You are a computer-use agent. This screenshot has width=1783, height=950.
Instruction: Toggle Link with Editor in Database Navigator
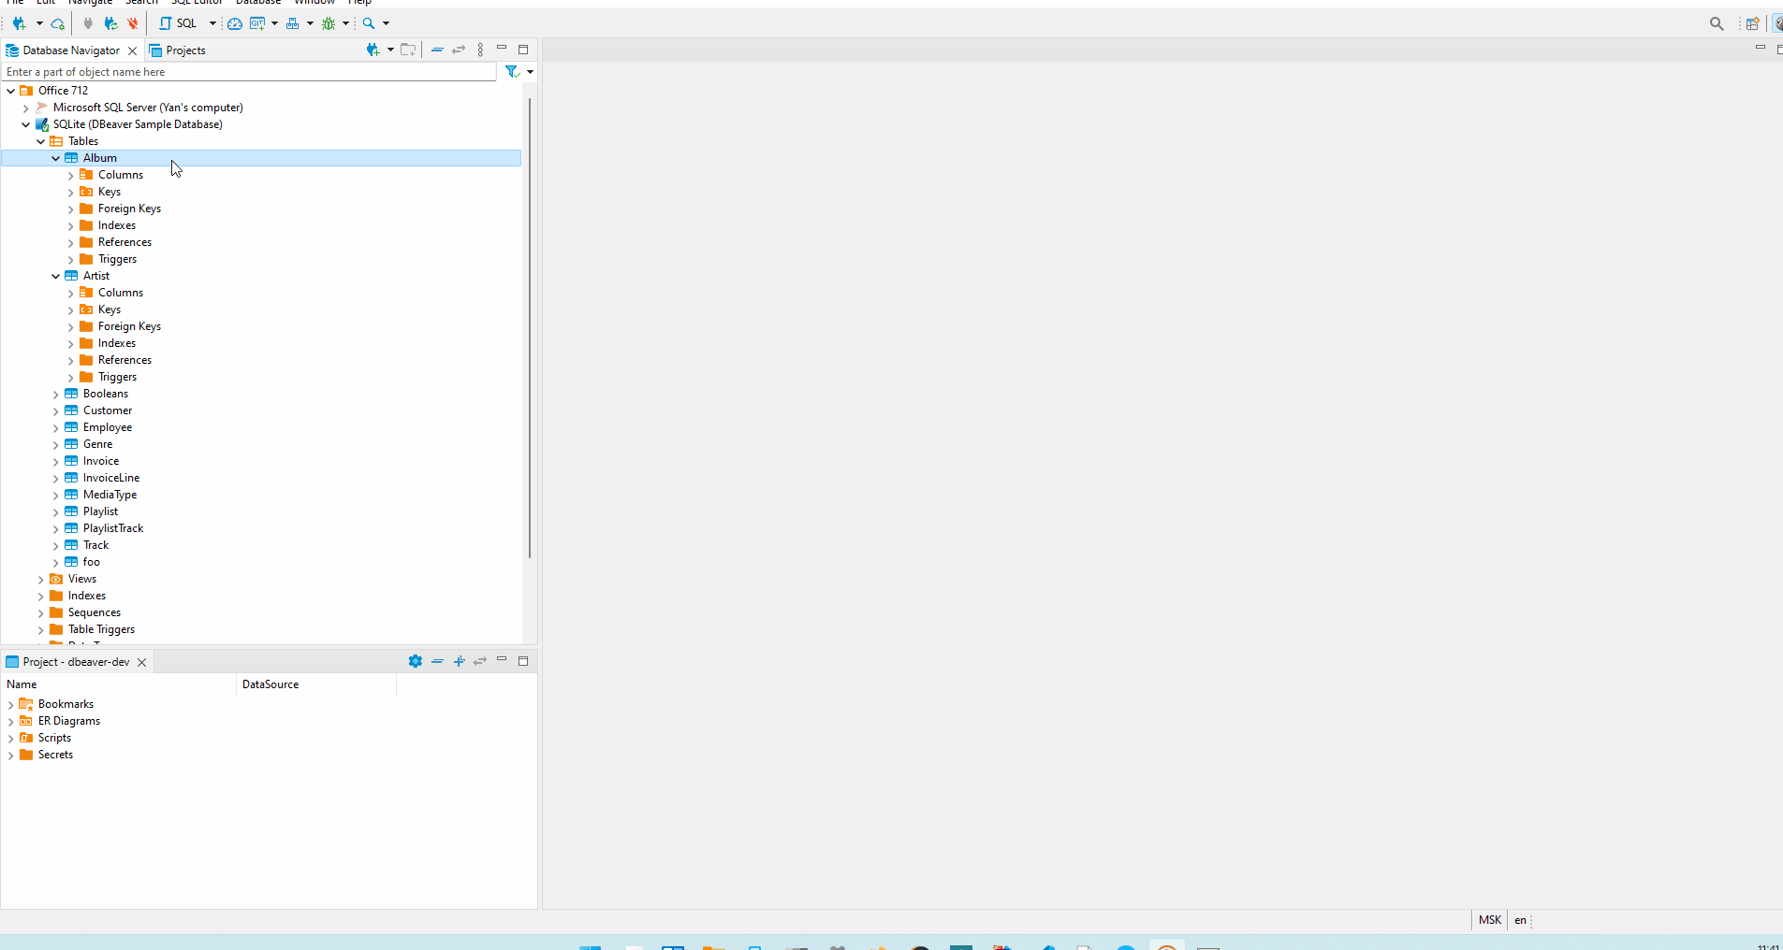click(459, 50)
